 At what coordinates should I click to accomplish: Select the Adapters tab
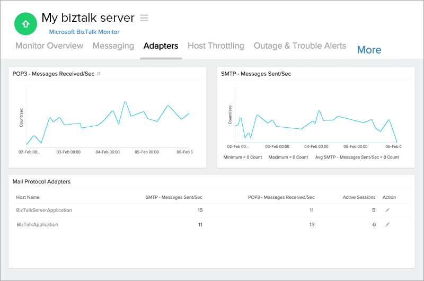[x=161, y=46]
